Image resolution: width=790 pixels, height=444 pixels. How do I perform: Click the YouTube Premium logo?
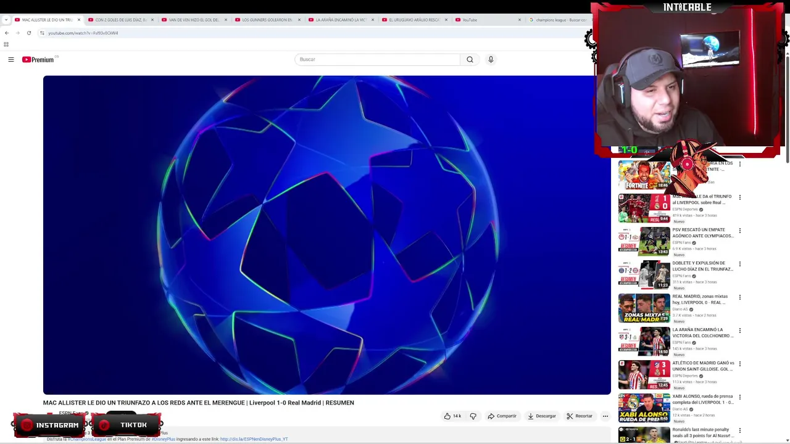point(38,59)
